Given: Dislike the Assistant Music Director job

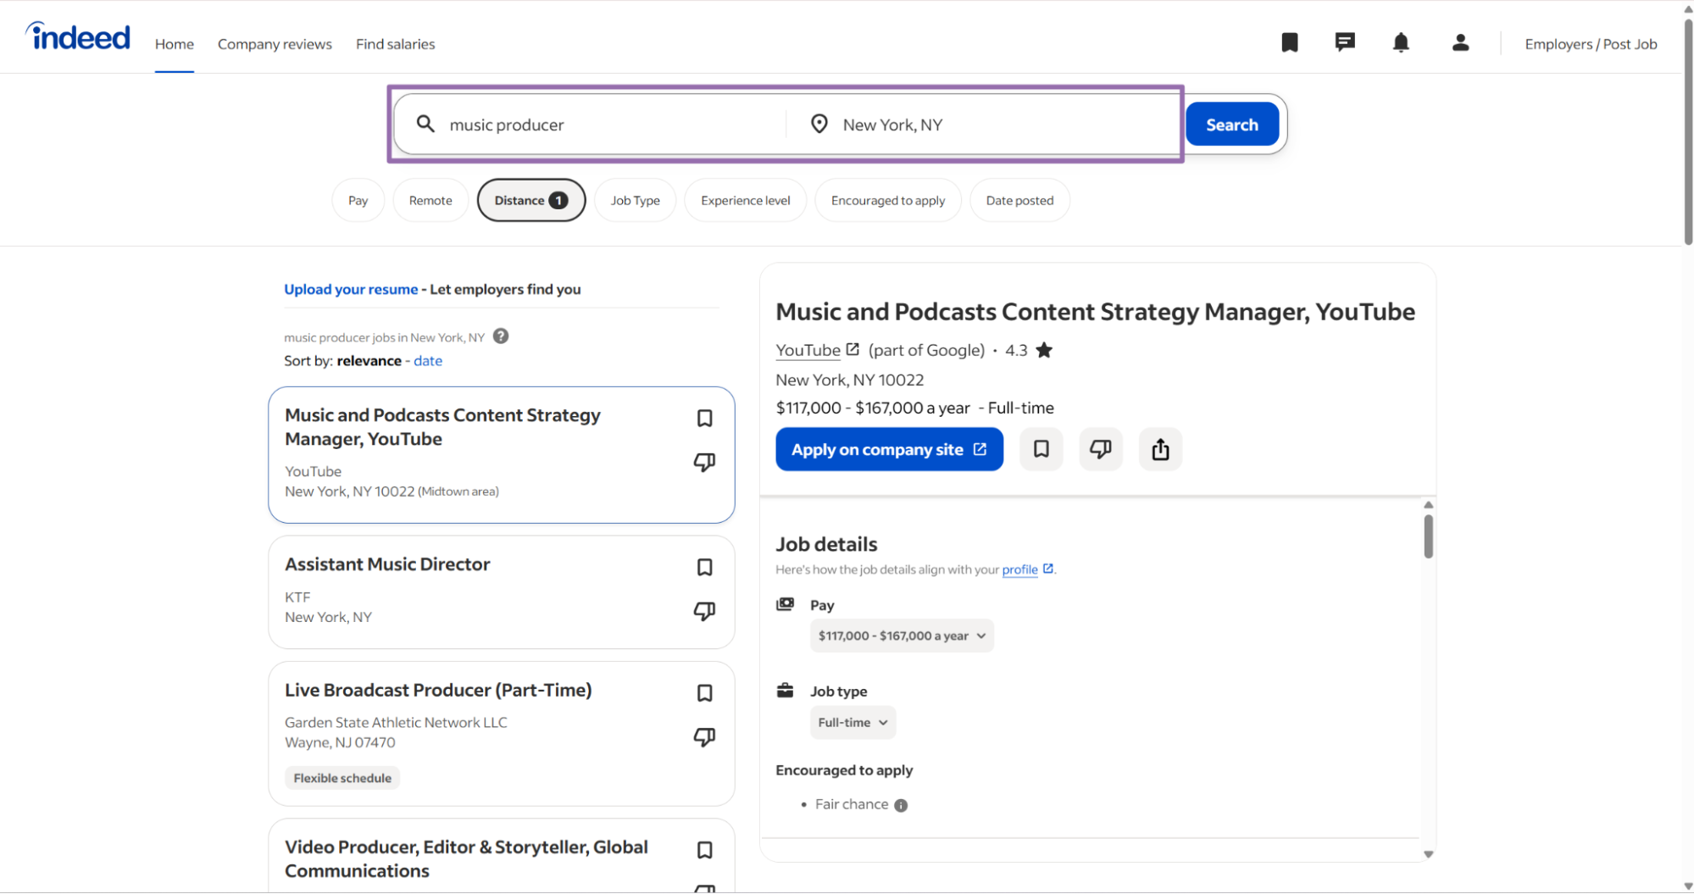Looking at the screenshot, I should tap(704, 611).
